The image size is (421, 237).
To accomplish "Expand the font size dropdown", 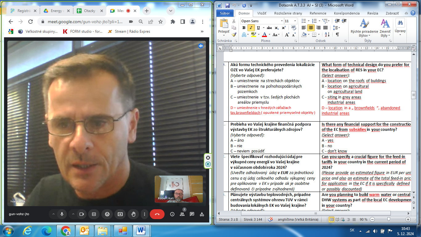I will pyautogui.click(x=296, y=21).
